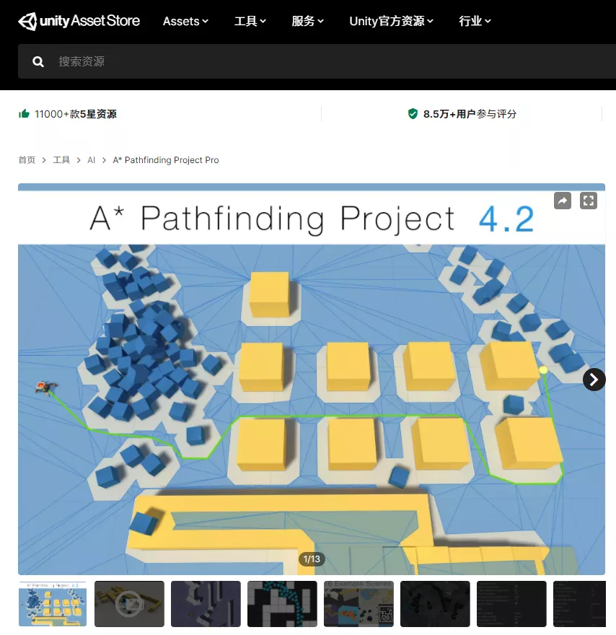Open the 服务 dropdown menu
616x635 pixels.
point(307,21)
